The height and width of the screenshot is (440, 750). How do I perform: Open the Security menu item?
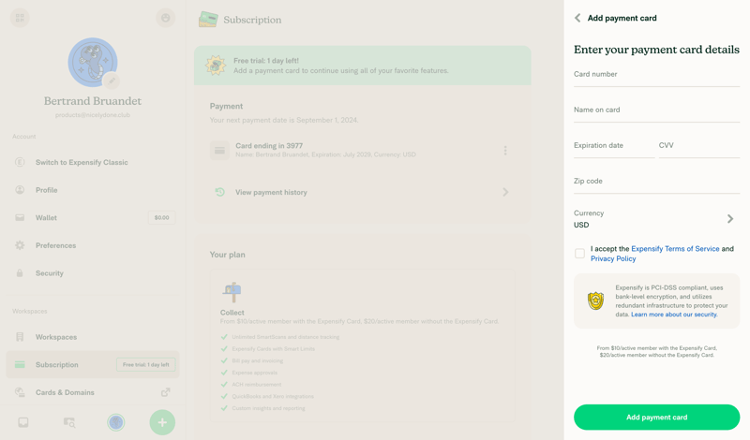point(92,272)
